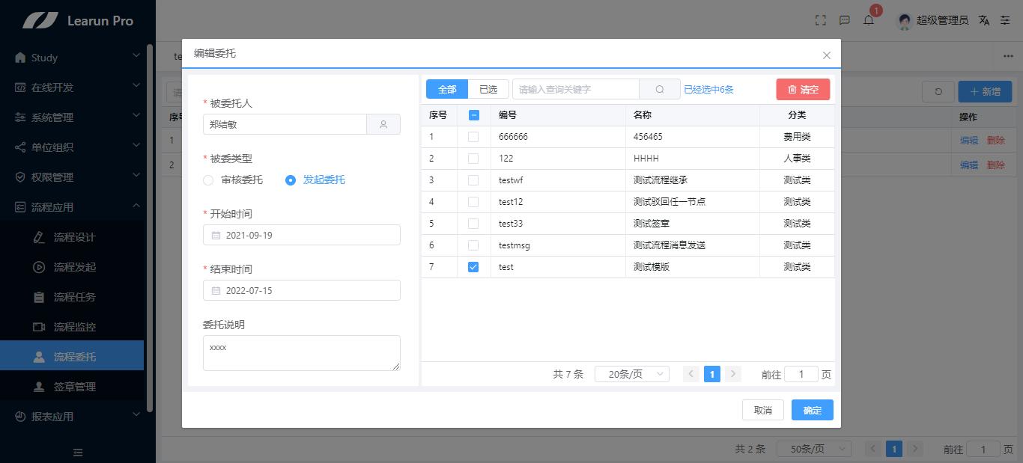
Task: Switch language using the 文A icon
Action: pos(983,20)
